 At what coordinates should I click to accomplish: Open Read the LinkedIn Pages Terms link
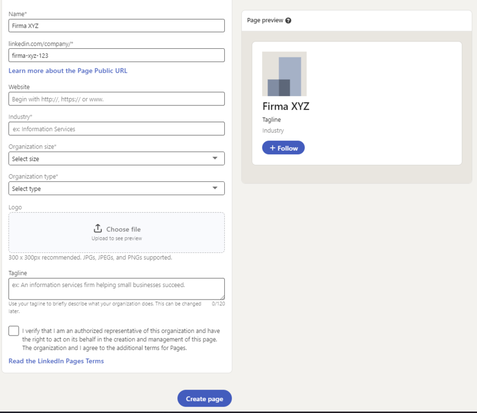[56, 361]
